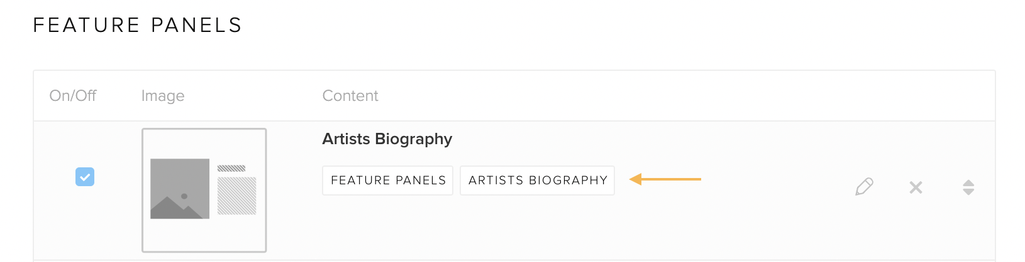Delete the Artists Biography panel with X

click(916, 187)
